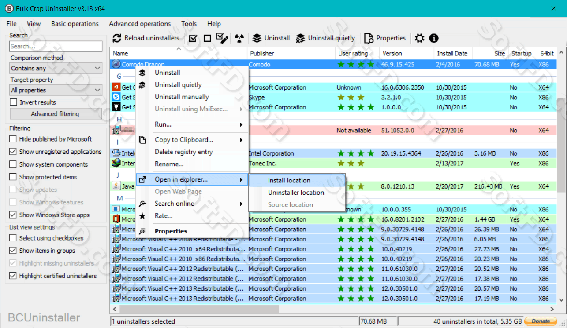The image size is (567, 328).
Task: Click the Microsoft Office orange icon
Action: (x=116, y=219)
